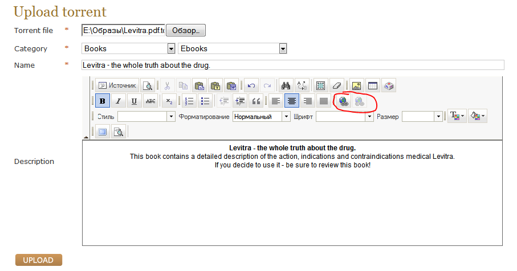Copy selection using the Copy icon

click(x=184, y=85)
